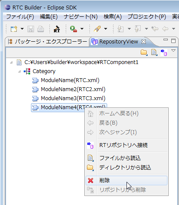The width and height of the screenshot is (179, 205).
Task: Open the ファイル(F) menu
Action: (x=20, y=17)
